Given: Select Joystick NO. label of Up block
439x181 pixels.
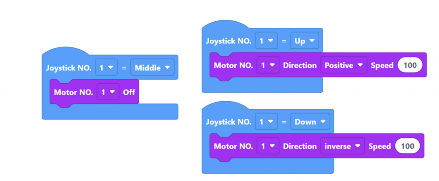Looking at the screenshot, I should (229, 41).
